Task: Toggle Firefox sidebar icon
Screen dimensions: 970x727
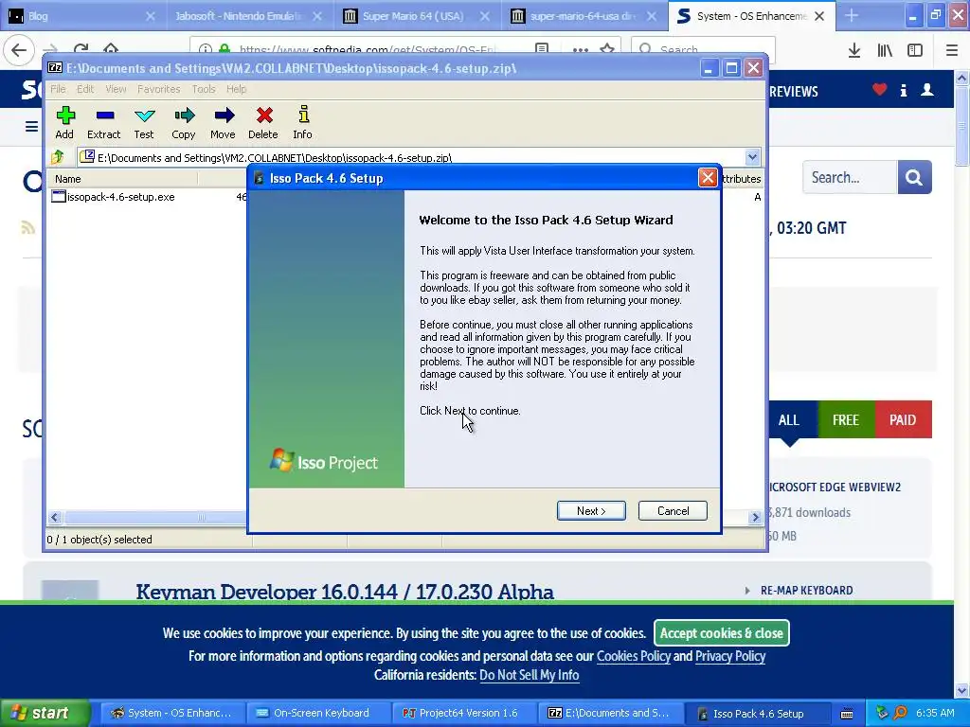Action: pyautogui.click(x=915, y=51)
